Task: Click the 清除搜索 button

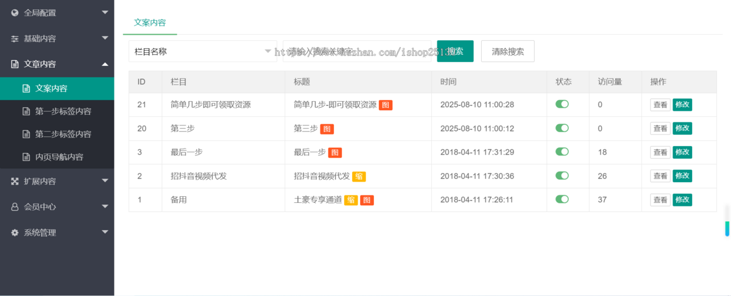Action: click(508, 51)
